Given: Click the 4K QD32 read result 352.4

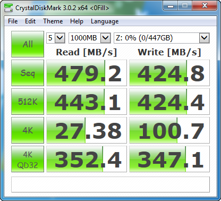Looking at the screenshot, I should (87, 159).
